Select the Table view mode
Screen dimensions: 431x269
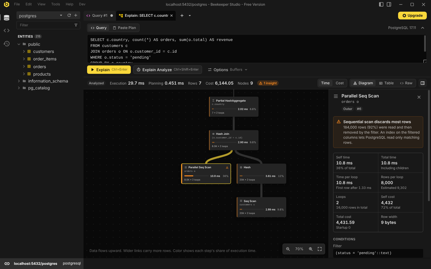coord(386,83)
